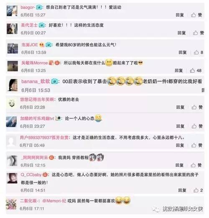Open banana_软软 user profile name
This screenshot has height=218, width=209.
point(36,81)
